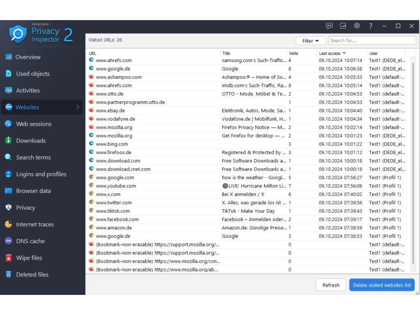Screen dimensions: 420x315
Task: Click the Activities chart icon
Action: point(9,90)
